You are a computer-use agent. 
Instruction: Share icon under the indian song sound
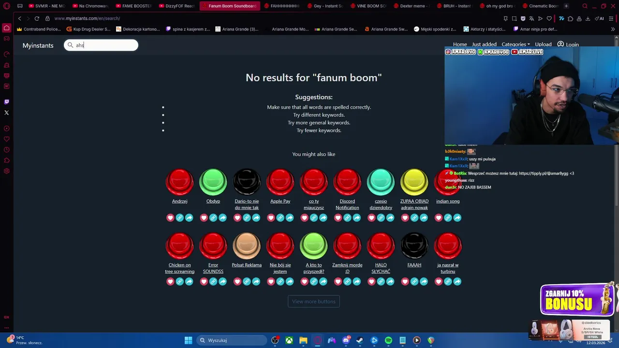click(x=457, y=218)
